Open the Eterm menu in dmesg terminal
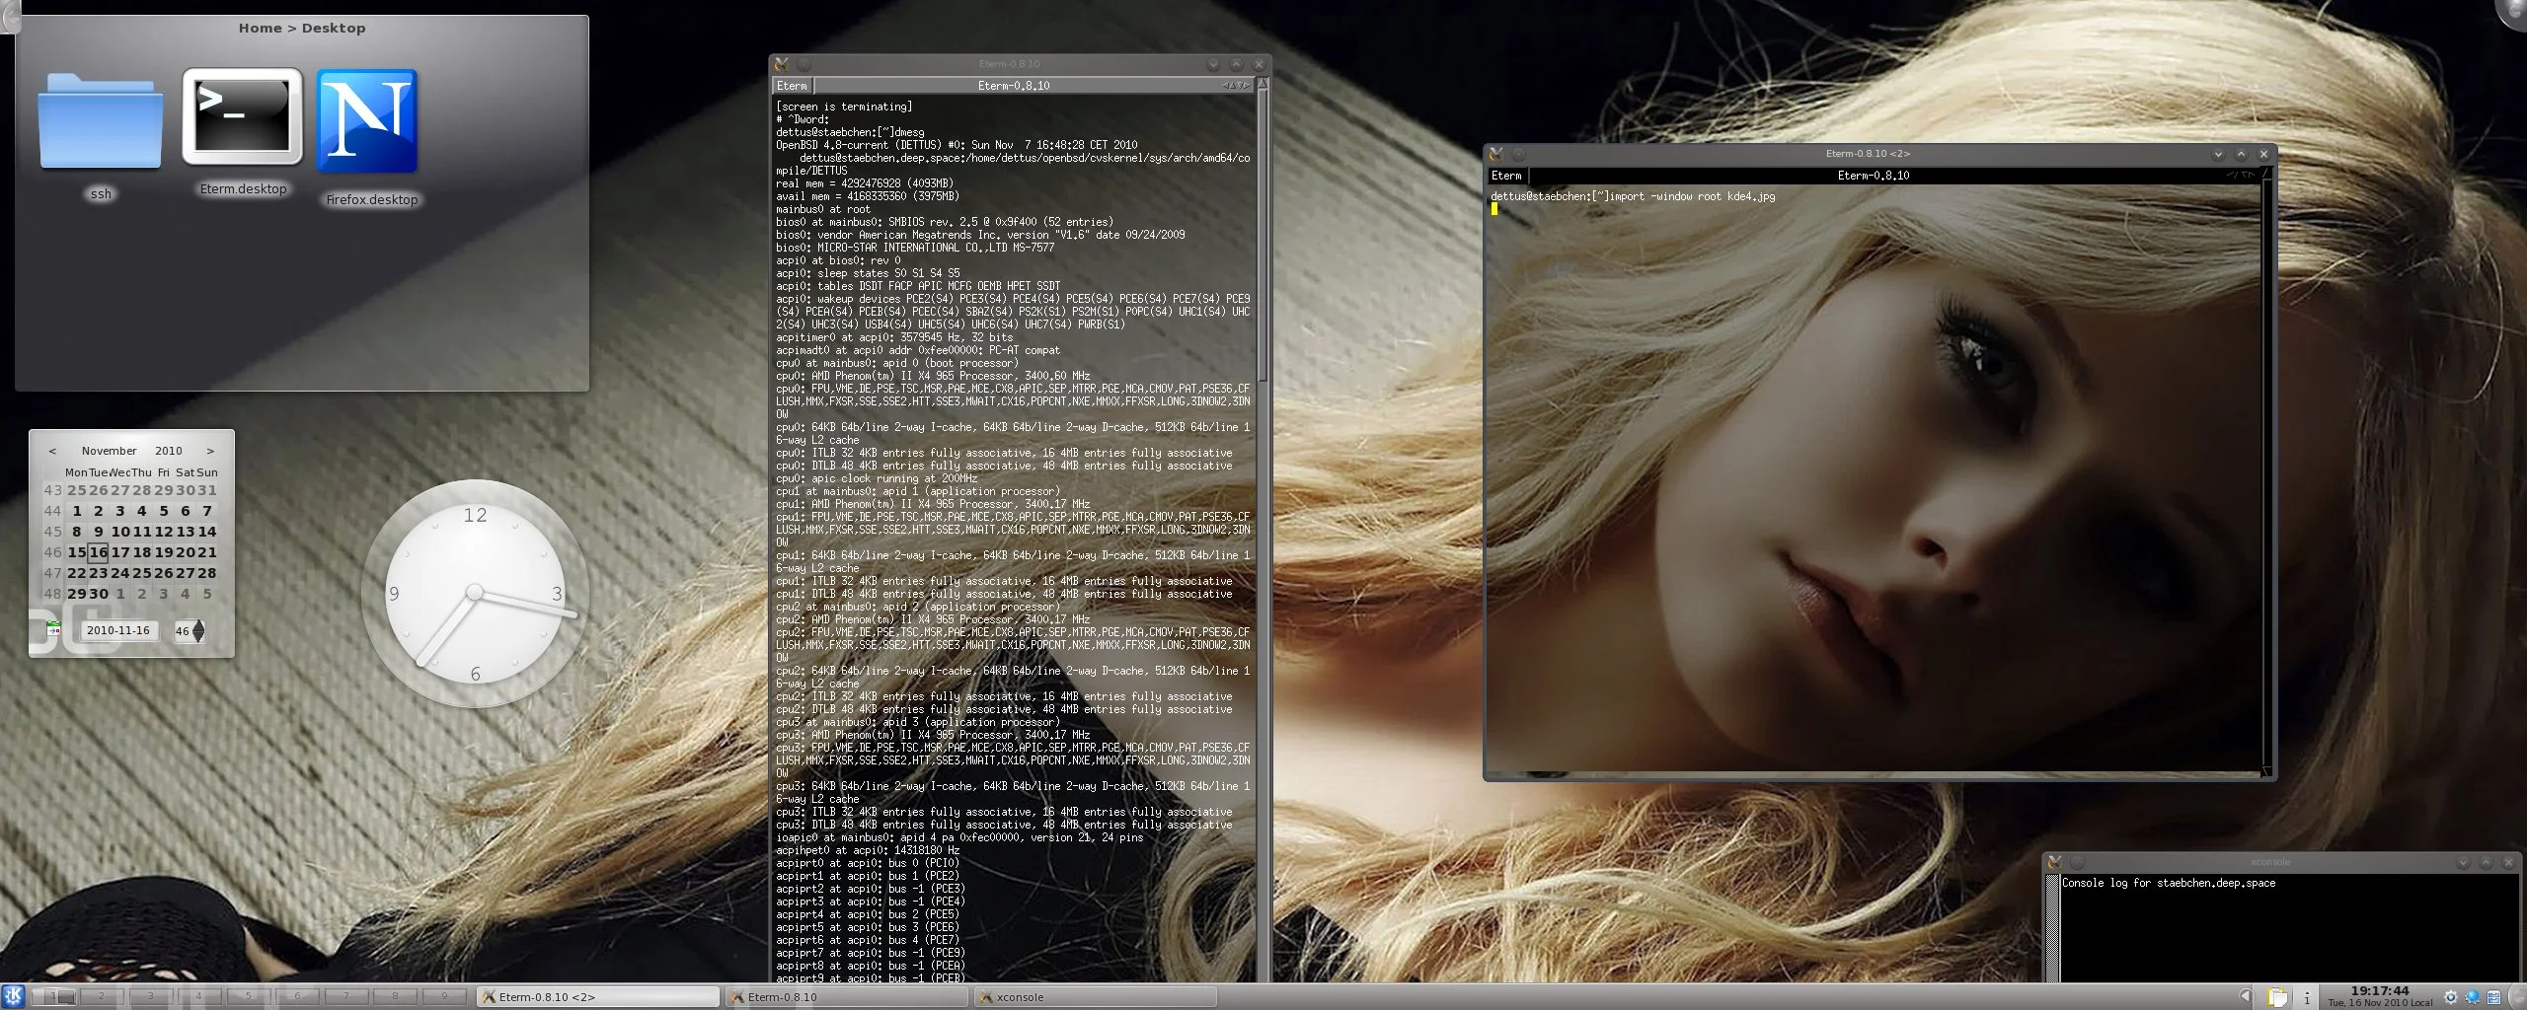 point(792,86)
